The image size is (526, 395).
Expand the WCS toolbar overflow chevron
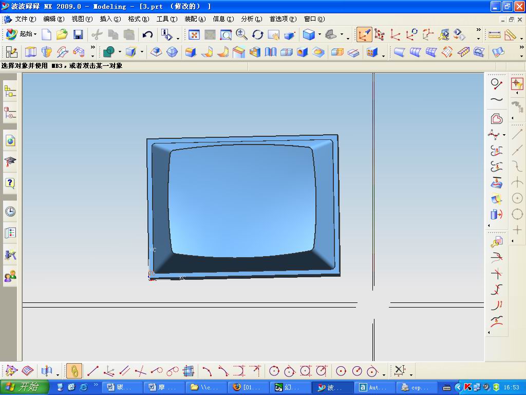(x=478, y=30)
